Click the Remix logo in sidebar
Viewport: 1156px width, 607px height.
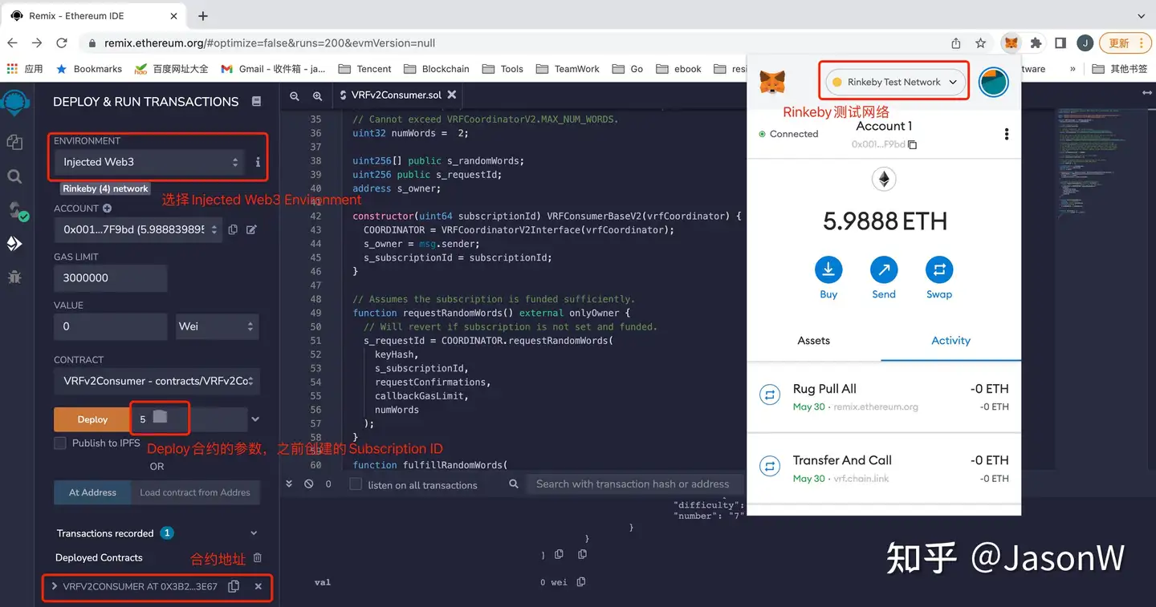[x=15, y=103]
